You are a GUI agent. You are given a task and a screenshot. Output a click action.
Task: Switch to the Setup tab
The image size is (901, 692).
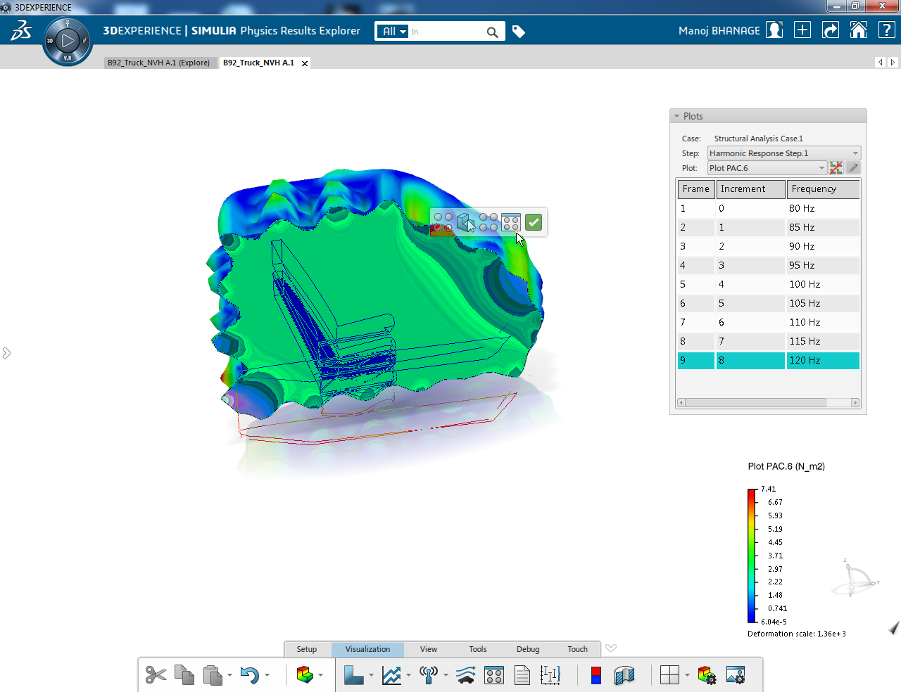[306, 649]
